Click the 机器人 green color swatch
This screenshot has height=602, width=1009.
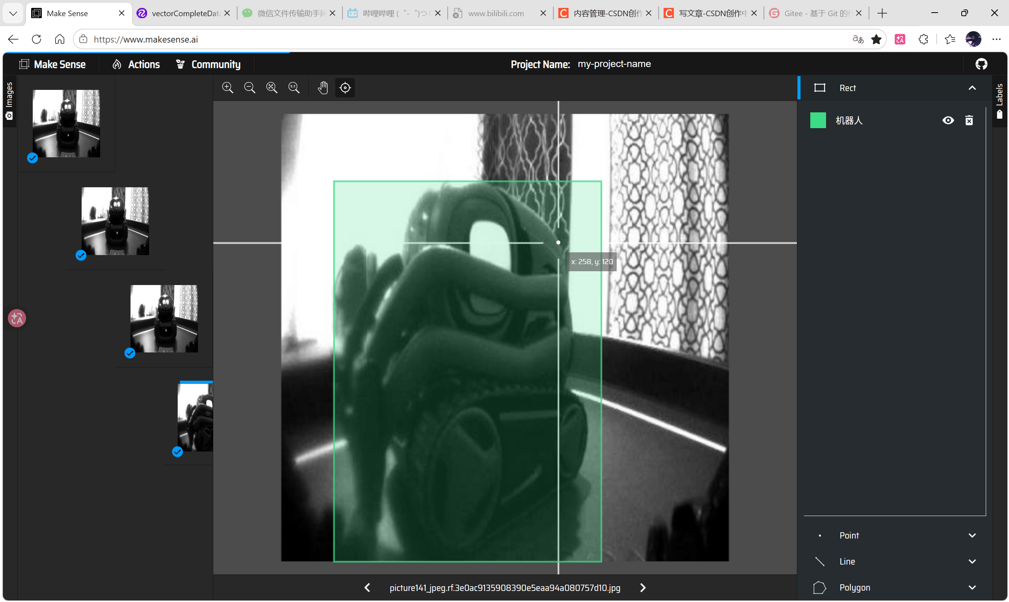[x=817, y=121]
